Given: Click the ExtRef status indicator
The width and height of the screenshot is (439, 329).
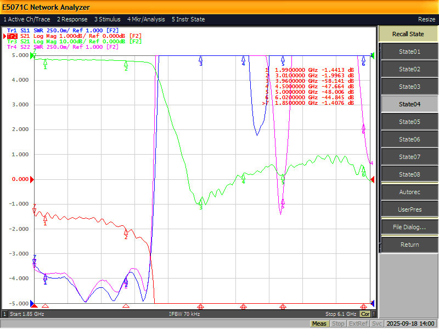Looking at the screenshot, I should [358, 324].
